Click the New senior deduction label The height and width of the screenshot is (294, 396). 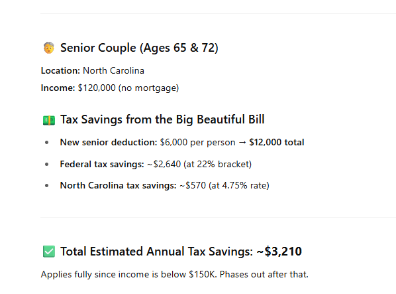pos(109,142)
